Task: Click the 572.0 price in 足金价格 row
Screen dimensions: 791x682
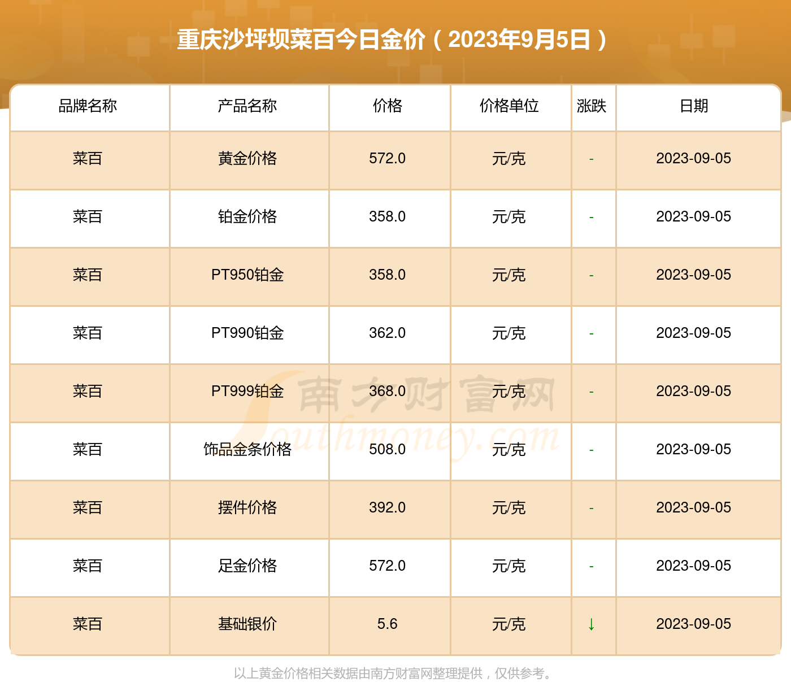Action: pyautogui.click(x=388, y=566)
